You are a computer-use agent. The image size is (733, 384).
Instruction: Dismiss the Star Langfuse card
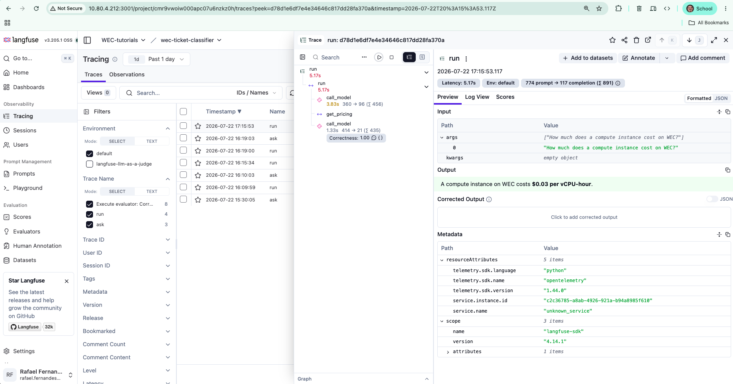point(67,281)
